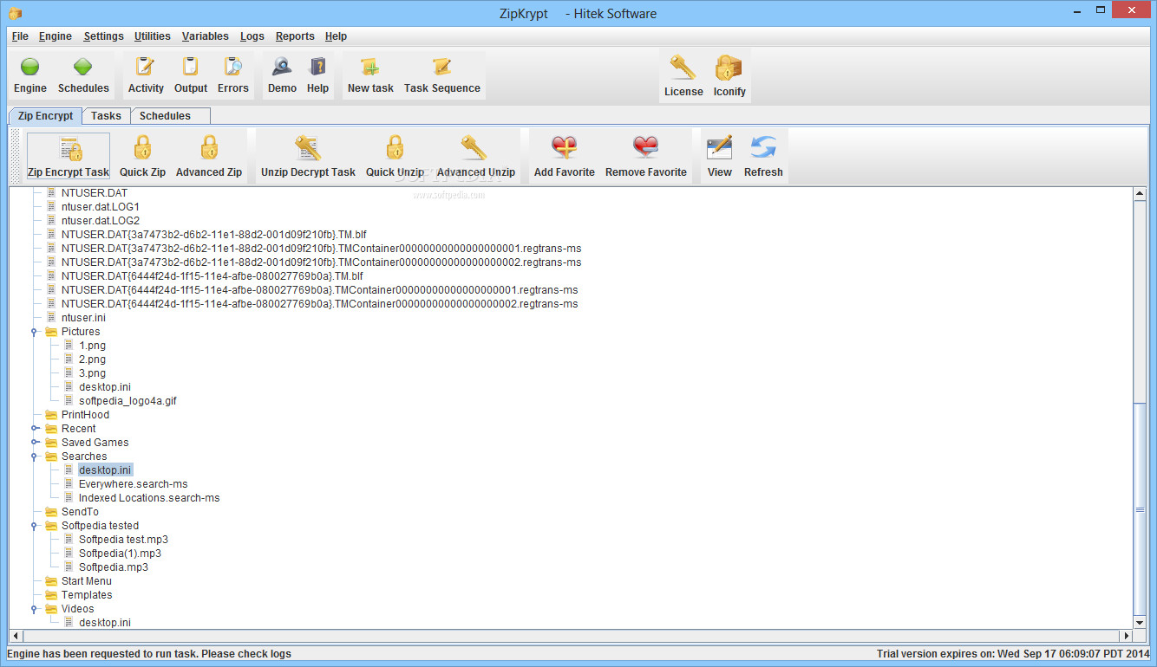Select the Pictures folder icon
The width and height of the screenshot is (1157, 667).
pyautogui.click(x=51, y=332)
